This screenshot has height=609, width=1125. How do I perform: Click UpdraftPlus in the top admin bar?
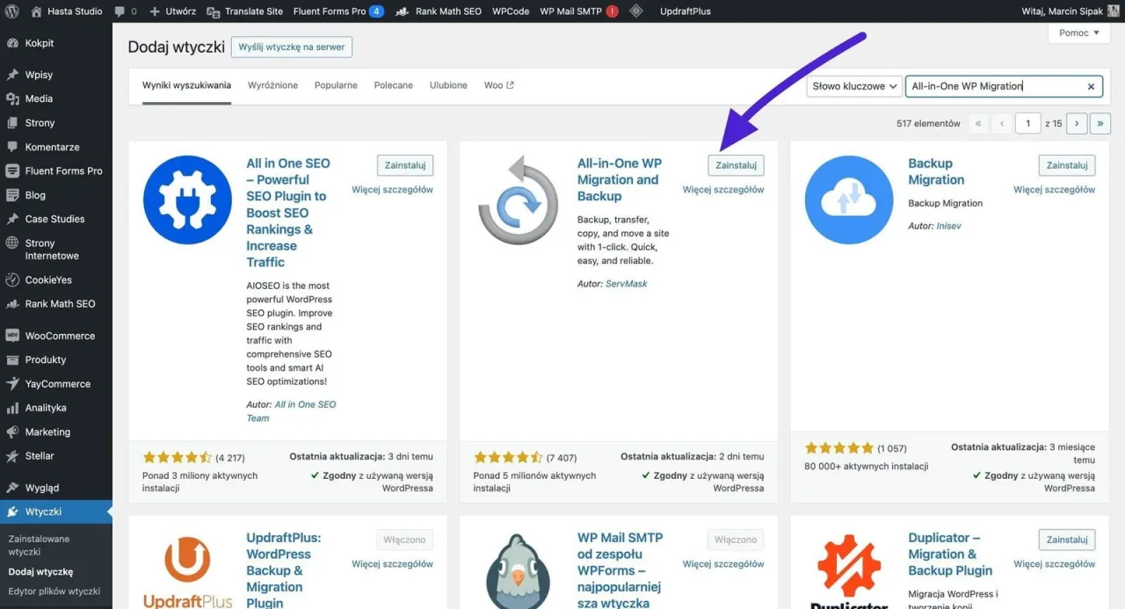pos(685,11)
